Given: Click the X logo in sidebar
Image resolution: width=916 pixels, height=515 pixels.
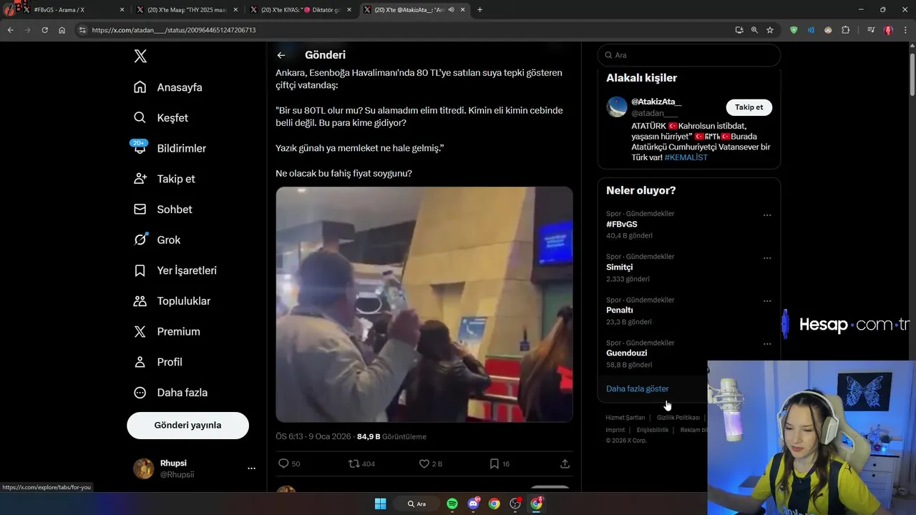Looking at the screenshot, I should pos(140,56).
